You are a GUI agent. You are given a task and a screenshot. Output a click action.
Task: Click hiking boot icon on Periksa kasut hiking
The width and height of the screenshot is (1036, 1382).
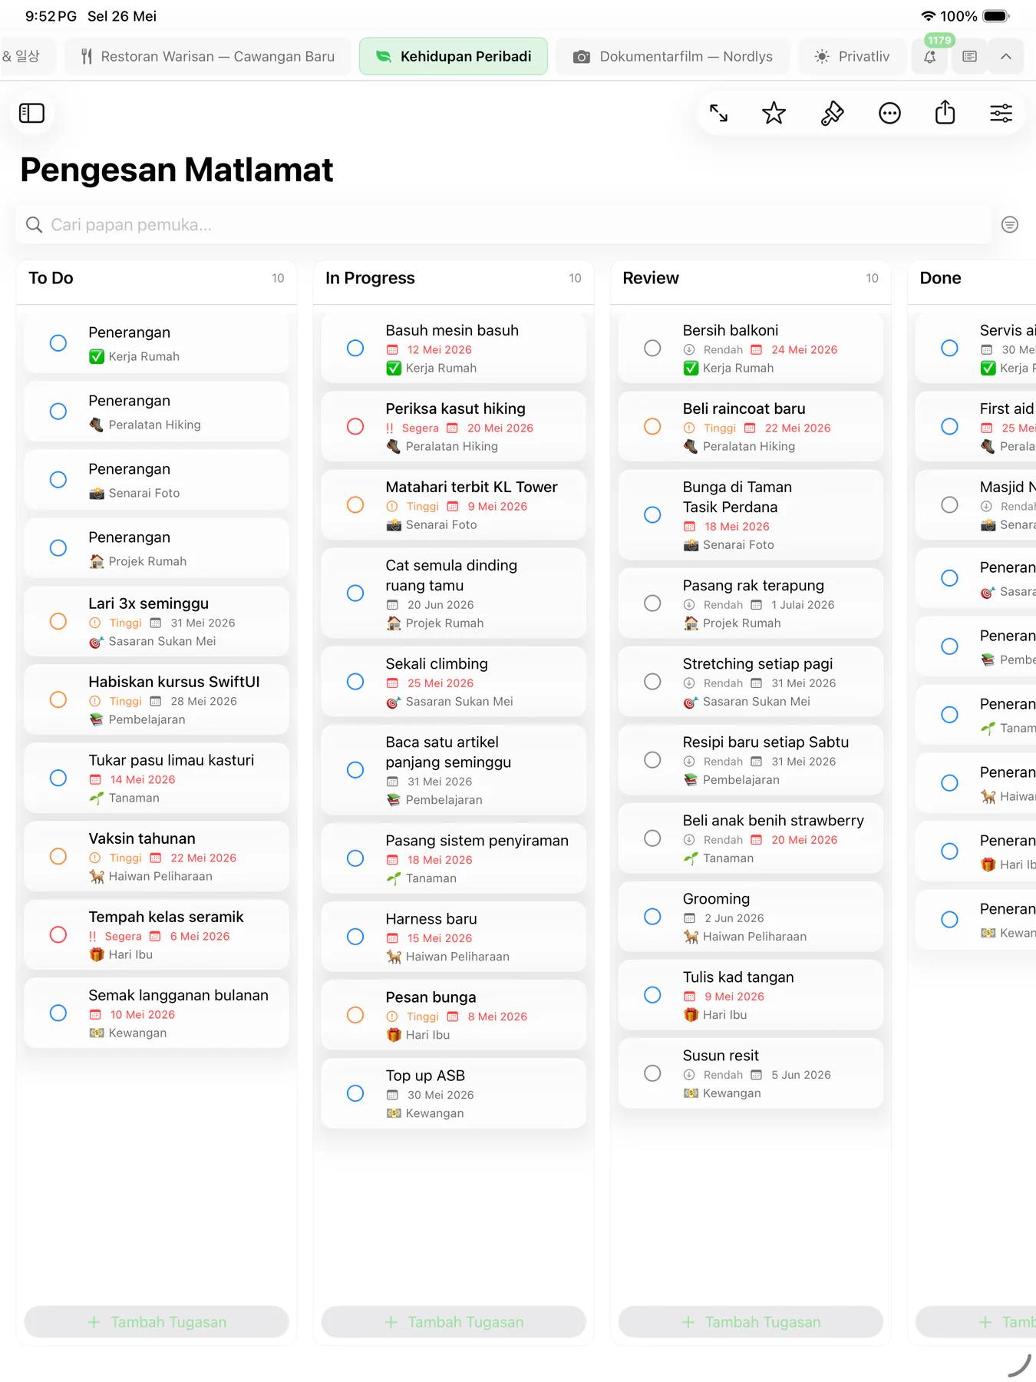click(393, 446)
